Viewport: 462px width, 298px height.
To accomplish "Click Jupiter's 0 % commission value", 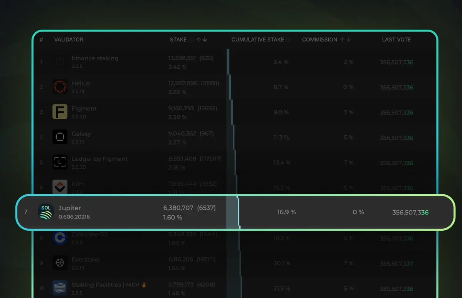I will point(358,212).
